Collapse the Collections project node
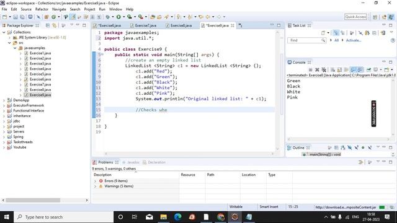 point(4,32)
